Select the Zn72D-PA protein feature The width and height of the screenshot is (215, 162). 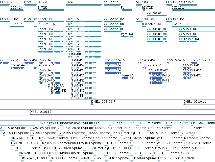pos(54,88)
